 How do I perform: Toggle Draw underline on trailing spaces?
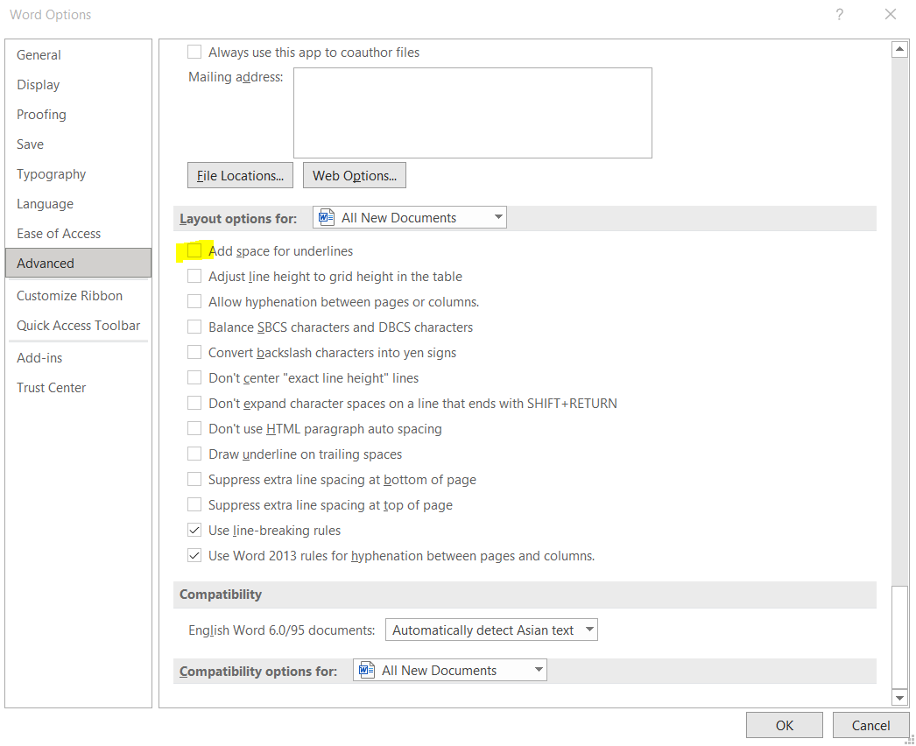point(194,454)
